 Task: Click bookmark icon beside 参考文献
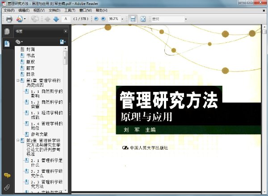[x=27, y=134]
